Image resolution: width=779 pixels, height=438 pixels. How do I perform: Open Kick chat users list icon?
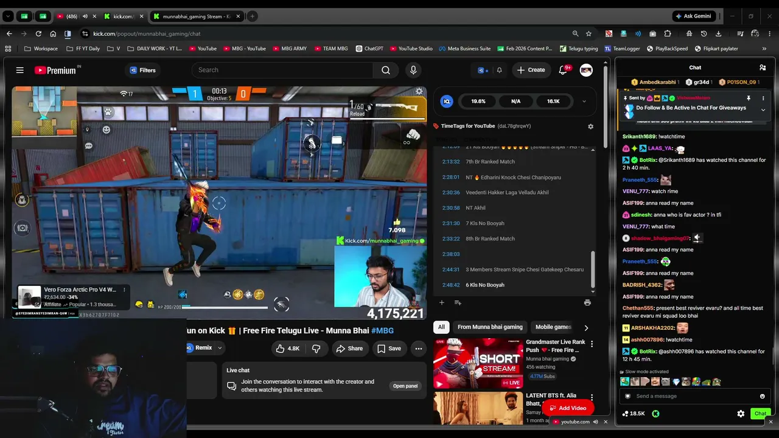pyautogui.click(x=763, y=68)
